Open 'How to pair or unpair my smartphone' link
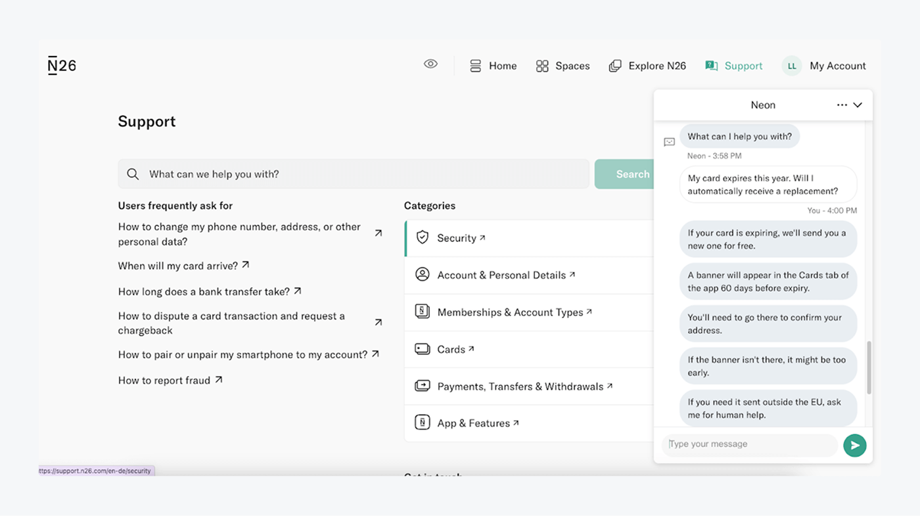The image size is (920, 516). [x=242, y=354]
